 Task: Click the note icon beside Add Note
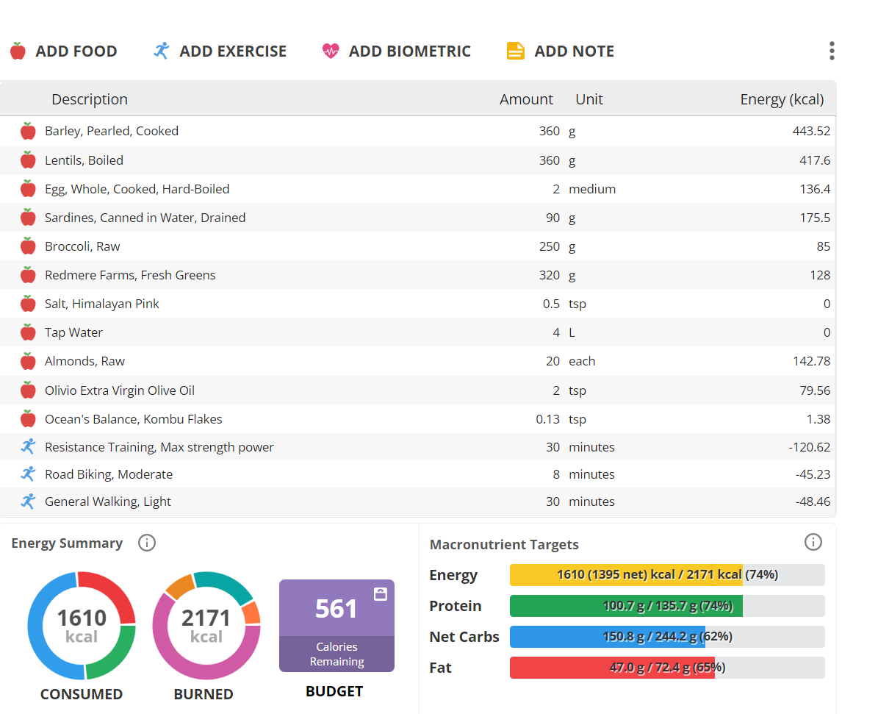tap(515, 51)
